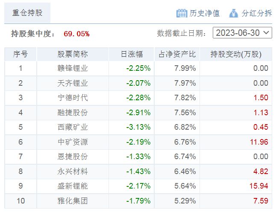Open the 历史净值 link
The height and width of the screenshot is (215, 276).
(205, 13)
